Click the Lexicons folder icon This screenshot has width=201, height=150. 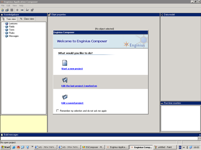coord(7,23)
